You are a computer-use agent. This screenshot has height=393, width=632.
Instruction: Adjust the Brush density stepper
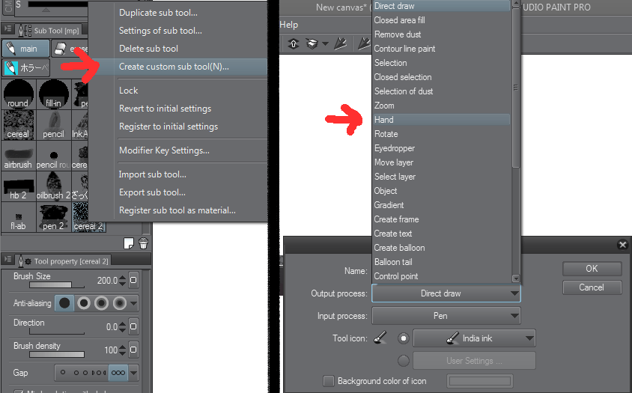pyautogui.click(x=123, y=350)
